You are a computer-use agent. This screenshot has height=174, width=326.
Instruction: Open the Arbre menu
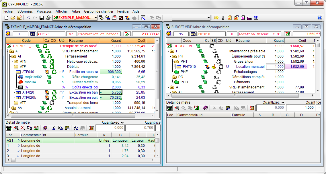coord(76,11)
